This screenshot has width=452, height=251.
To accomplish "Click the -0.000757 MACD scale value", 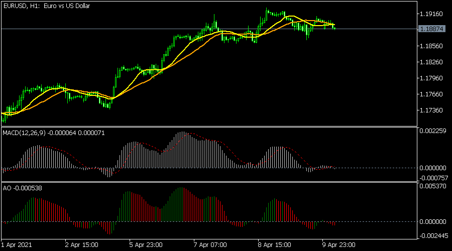I will 433,177.
